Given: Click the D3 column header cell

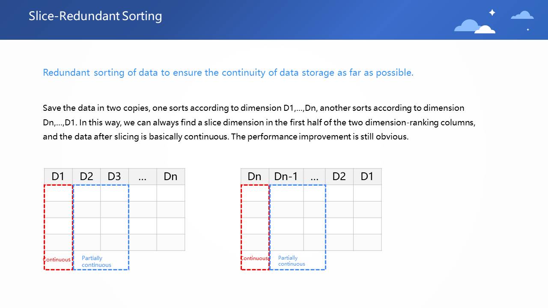Looking at the screenshot, I should (x=114, y=176).
